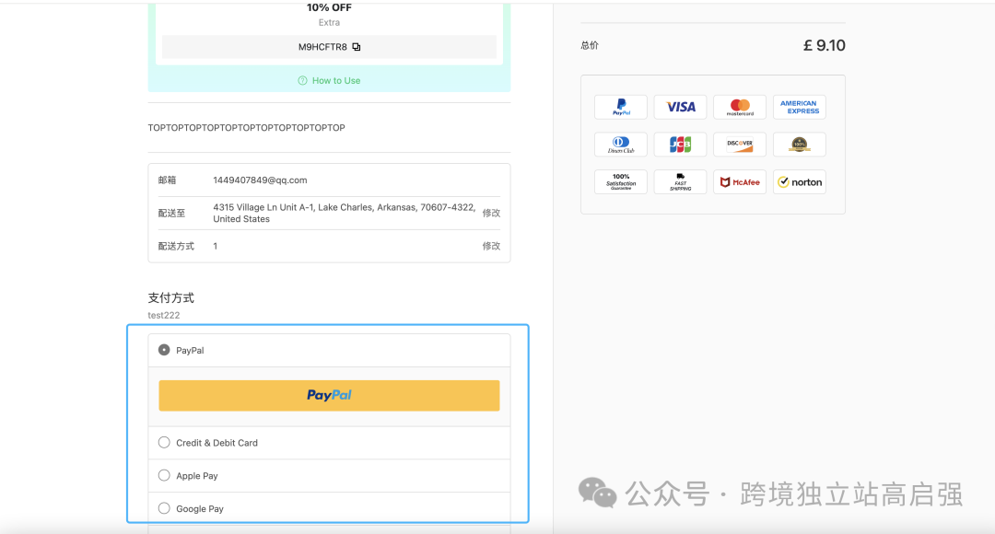This screenshot has width=995, height=534.
Task: Copy the coupon code M9HCFTR8
Action: [x=357, y=47]
